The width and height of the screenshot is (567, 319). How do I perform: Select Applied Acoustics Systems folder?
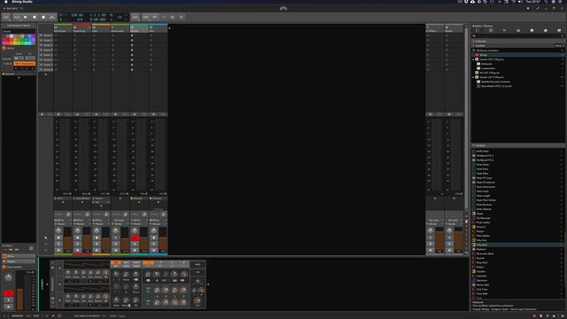point(517,82)
